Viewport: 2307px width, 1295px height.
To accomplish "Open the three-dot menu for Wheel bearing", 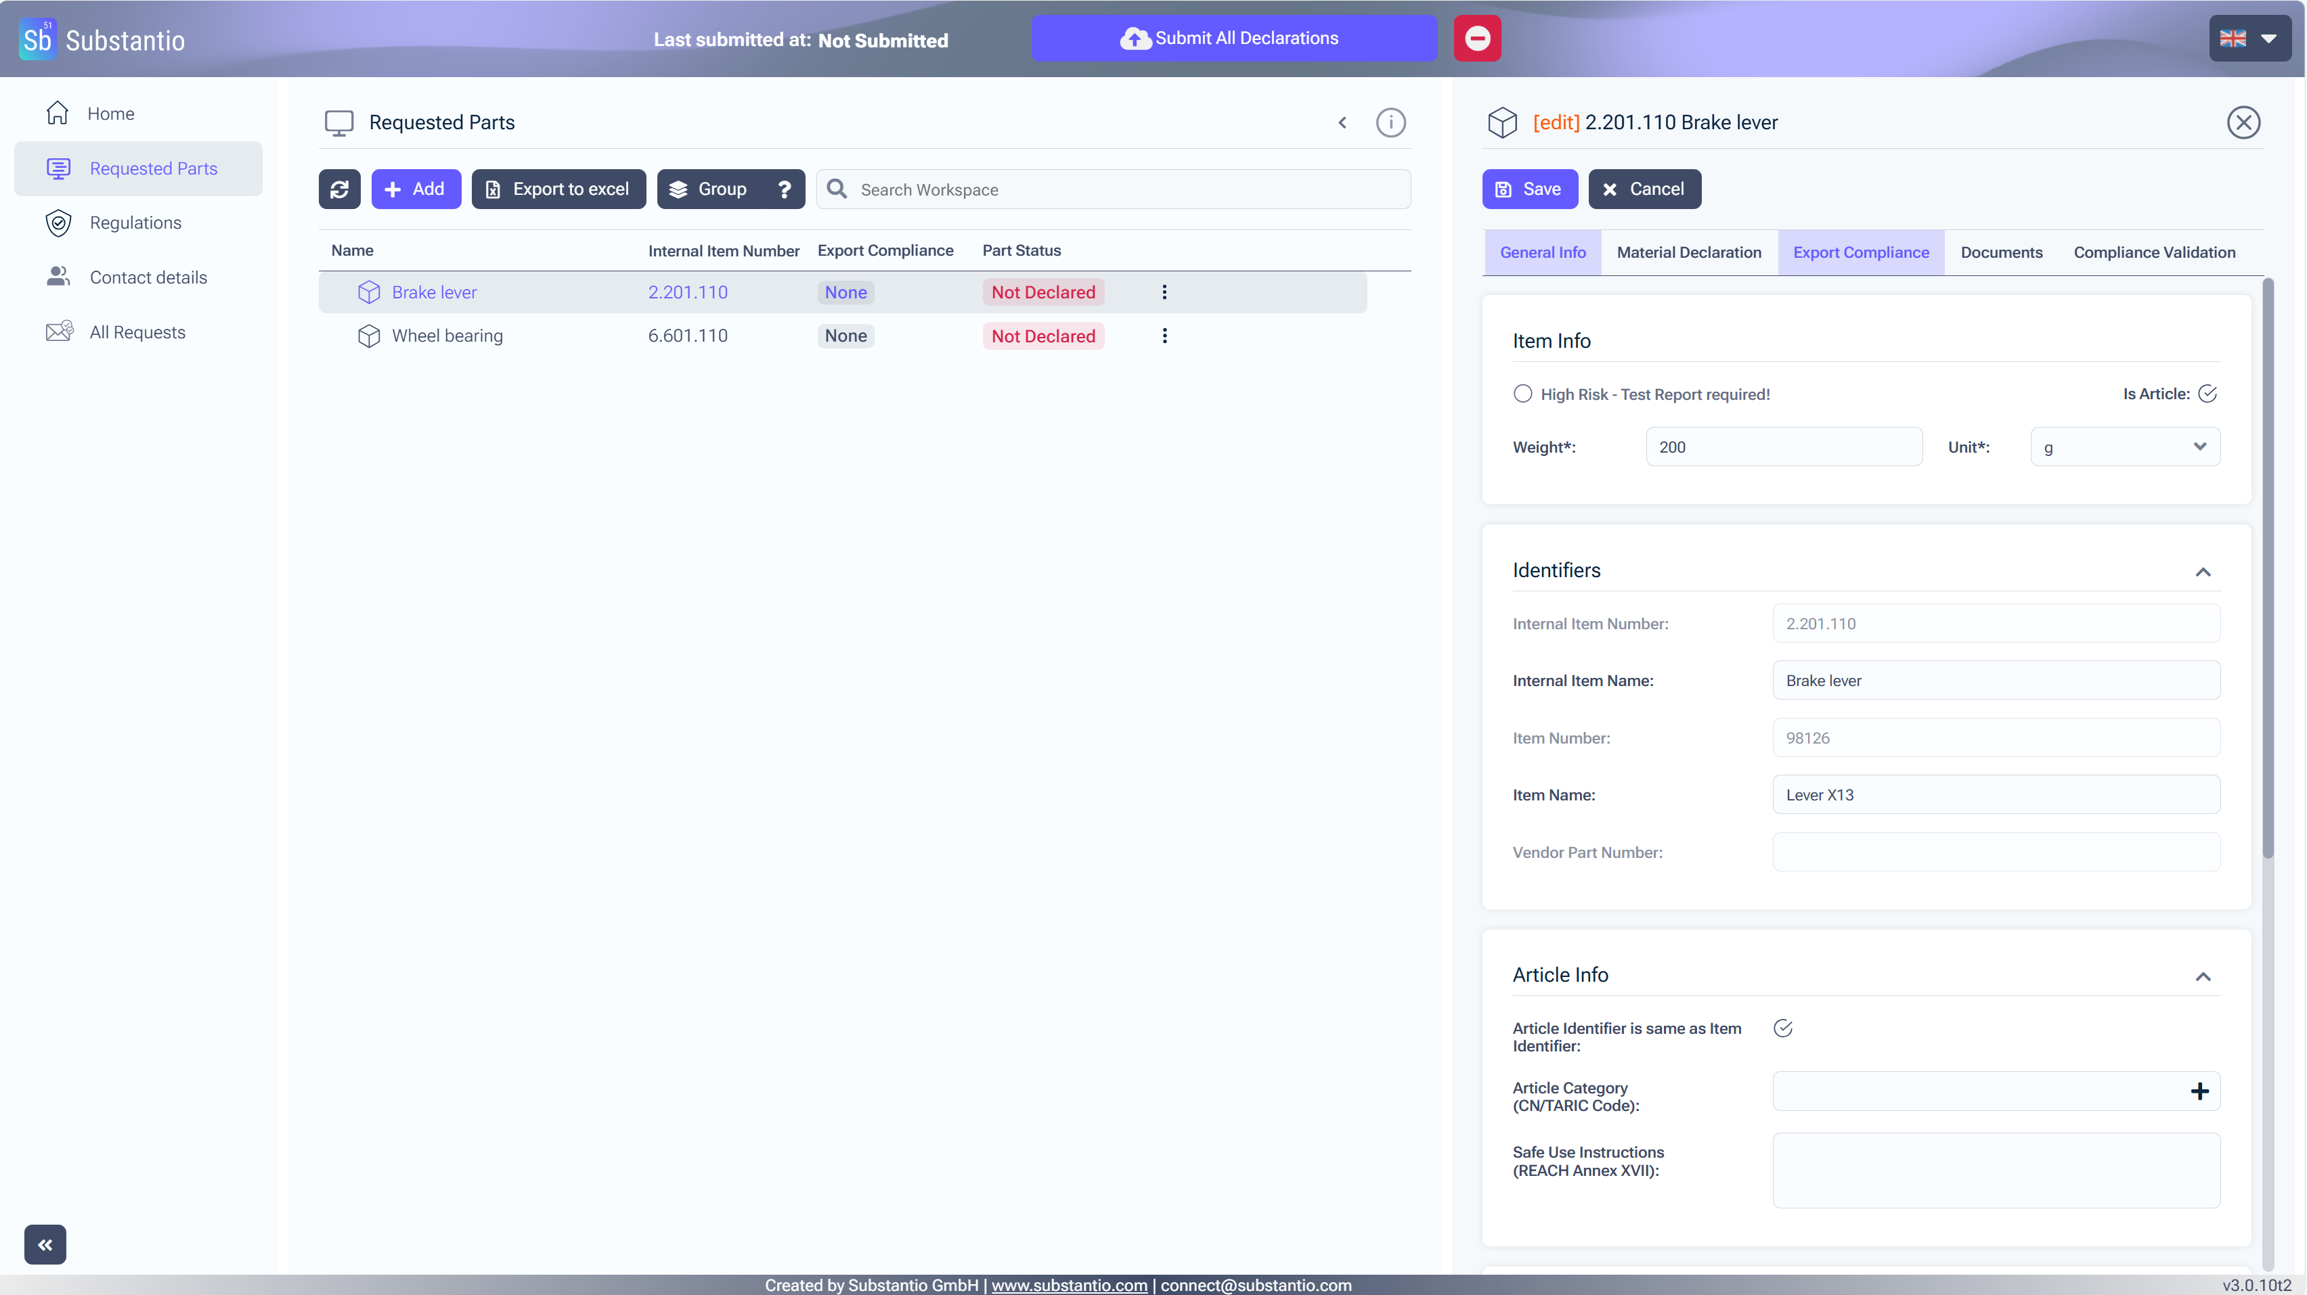I will 1164,336.
